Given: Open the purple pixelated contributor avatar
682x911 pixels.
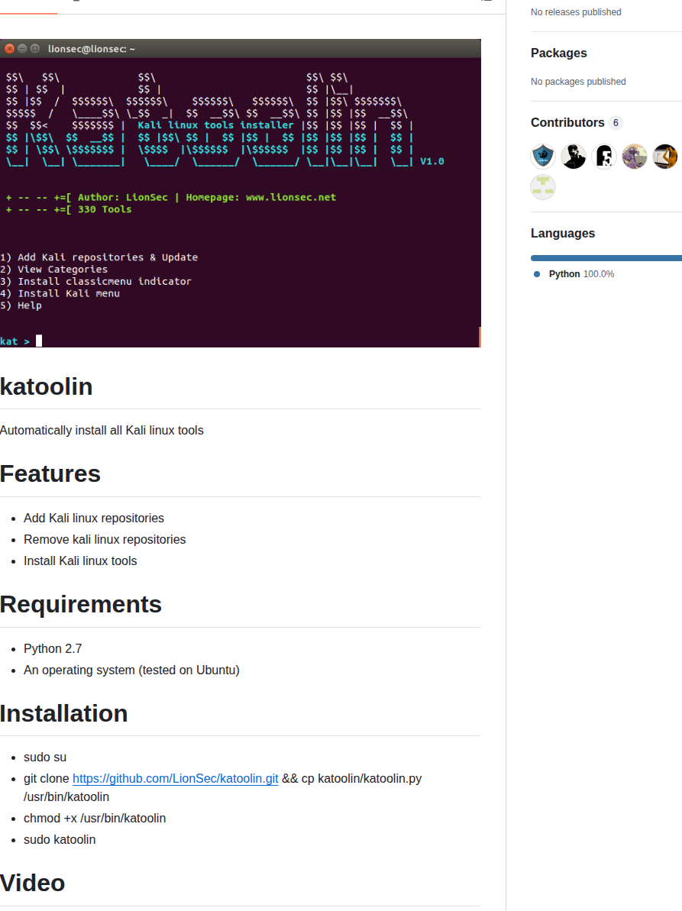Looking at the screenshot, I should pyautogui.click(x=635, y=157).
